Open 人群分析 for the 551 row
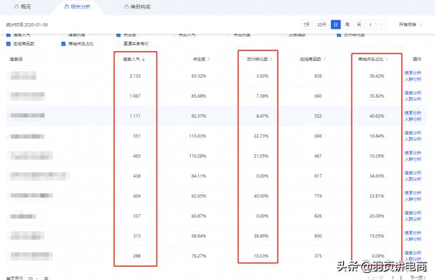This screenshot has width=435, height=280. pyautogui.click(x=413, y=139)
